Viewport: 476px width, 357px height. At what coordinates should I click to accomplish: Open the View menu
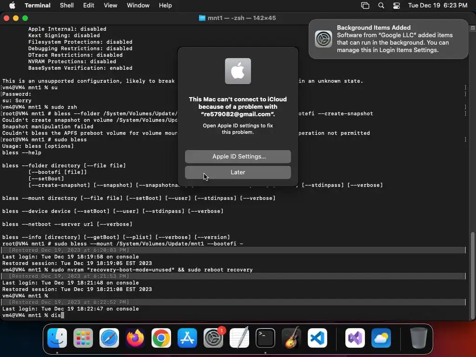(110, 6)
